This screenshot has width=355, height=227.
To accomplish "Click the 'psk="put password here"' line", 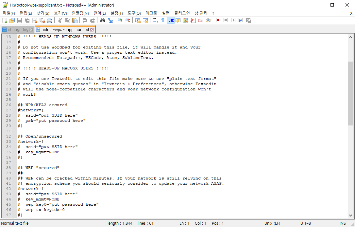I will coord(55,121).
